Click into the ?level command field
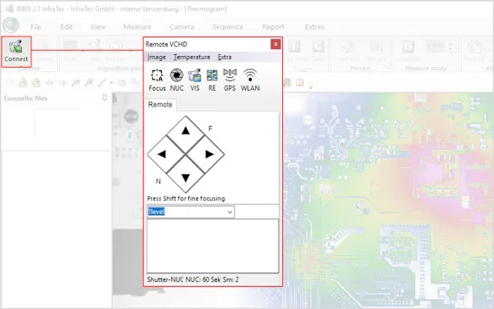 (x=186, y=212)
